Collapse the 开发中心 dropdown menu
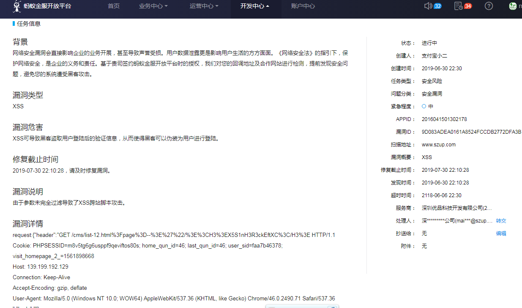 pyautogui.click(x=254, y=6)
